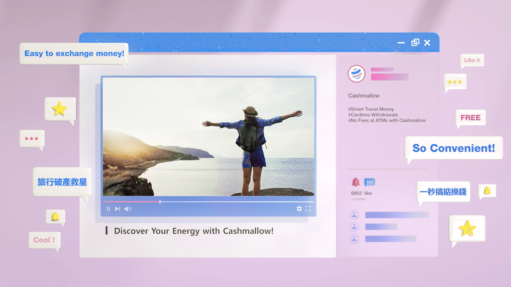Click the large star bubble below the bell bubble

click(x=467, y=230)
